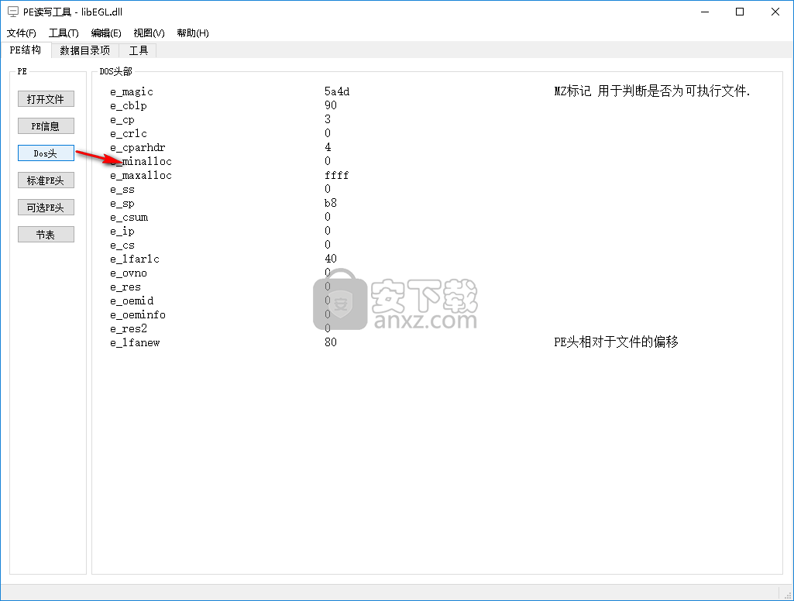Viewport: 794px width, 601px height.
Task: Click the app icon in the title bar
Action: pos(12,12)
